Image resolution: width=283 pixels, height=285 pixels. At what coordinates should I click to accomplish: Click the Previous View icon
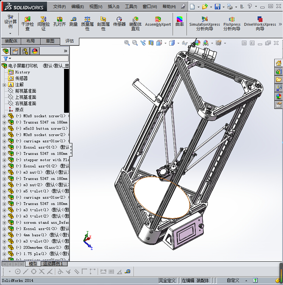click(x=143, y=43)
